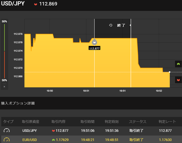Screen dimensions: 182x143
Task: Click the clock history icon beside 終了
Action: click(x=111, y=25)
